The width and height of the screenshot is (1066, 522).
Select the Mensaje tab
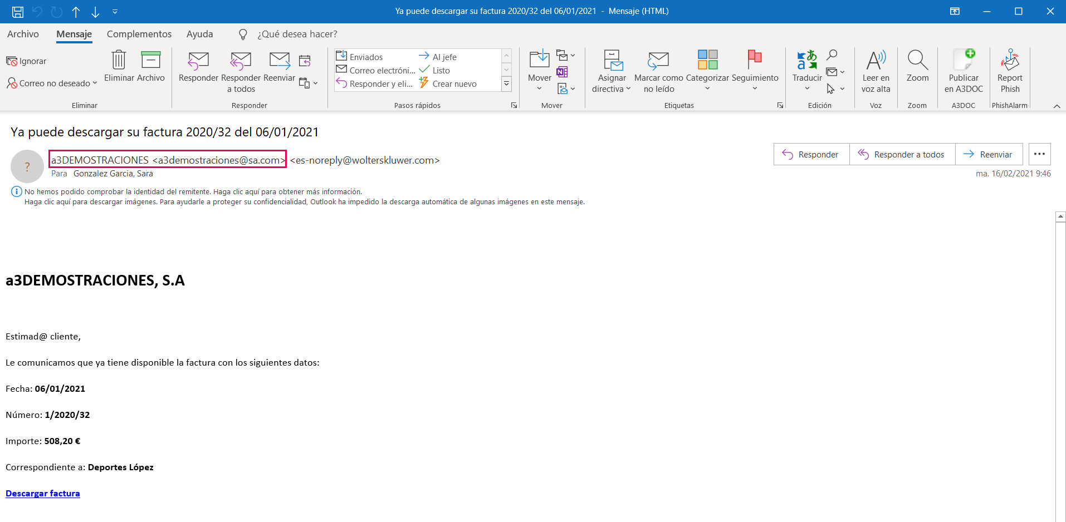74,34
